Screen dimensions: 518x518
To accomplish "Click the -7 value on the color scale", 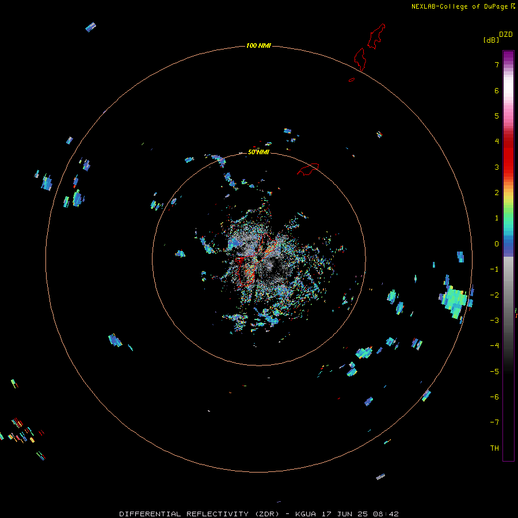I will pos(494,422).
